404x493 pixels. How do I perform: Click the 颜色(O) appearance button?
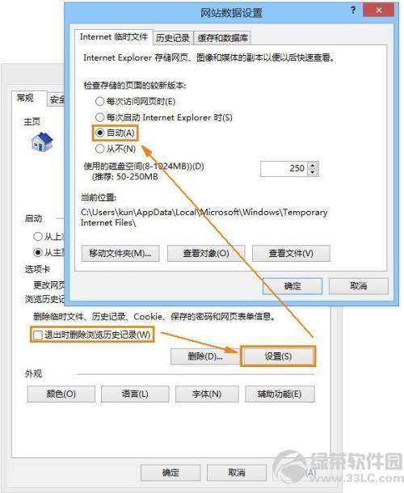(61, 394)
